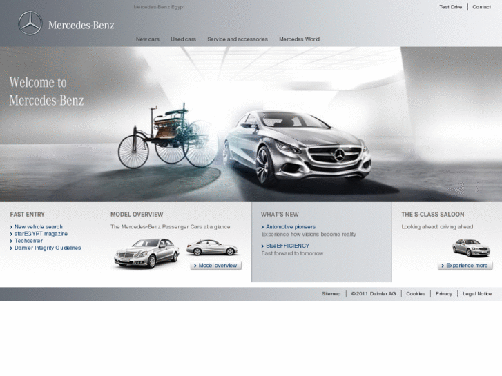Click THE S-CLASS SALOON heading
The height and width of the screenshot is (376, 502).
(x=432, y=215)
